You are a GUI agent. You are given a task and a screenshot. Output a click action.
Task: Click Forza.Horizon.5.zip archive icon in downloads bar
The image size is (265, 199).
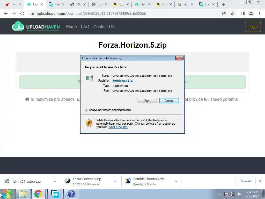pyautogui.click(x=68, y=181)
